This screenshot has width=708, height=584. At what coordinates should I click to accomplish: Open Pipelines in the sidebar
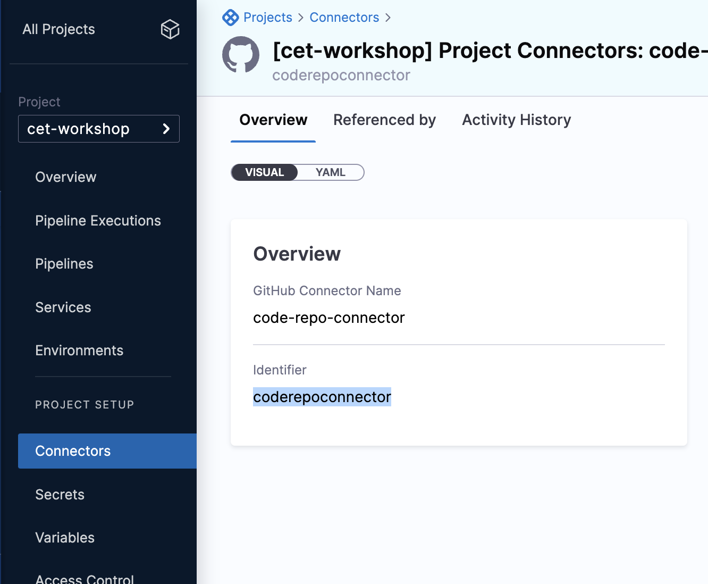point(64,264)
